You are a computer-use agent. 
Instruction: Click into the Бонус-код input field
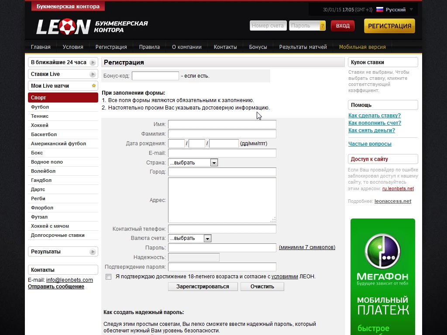click(x=155, y=76)
